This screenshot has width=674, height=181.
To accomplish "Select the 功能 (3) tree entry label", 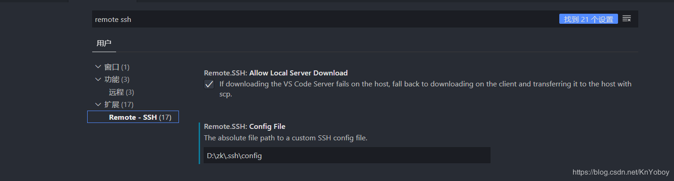I will (x=117, y=80).
